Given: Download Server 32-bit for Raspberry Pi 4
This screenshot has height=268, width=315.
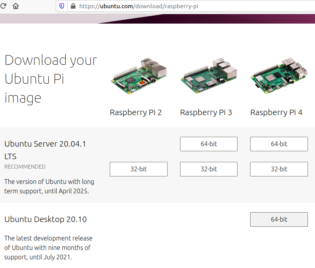Looking at the screenshot, I should click(279, 169).
